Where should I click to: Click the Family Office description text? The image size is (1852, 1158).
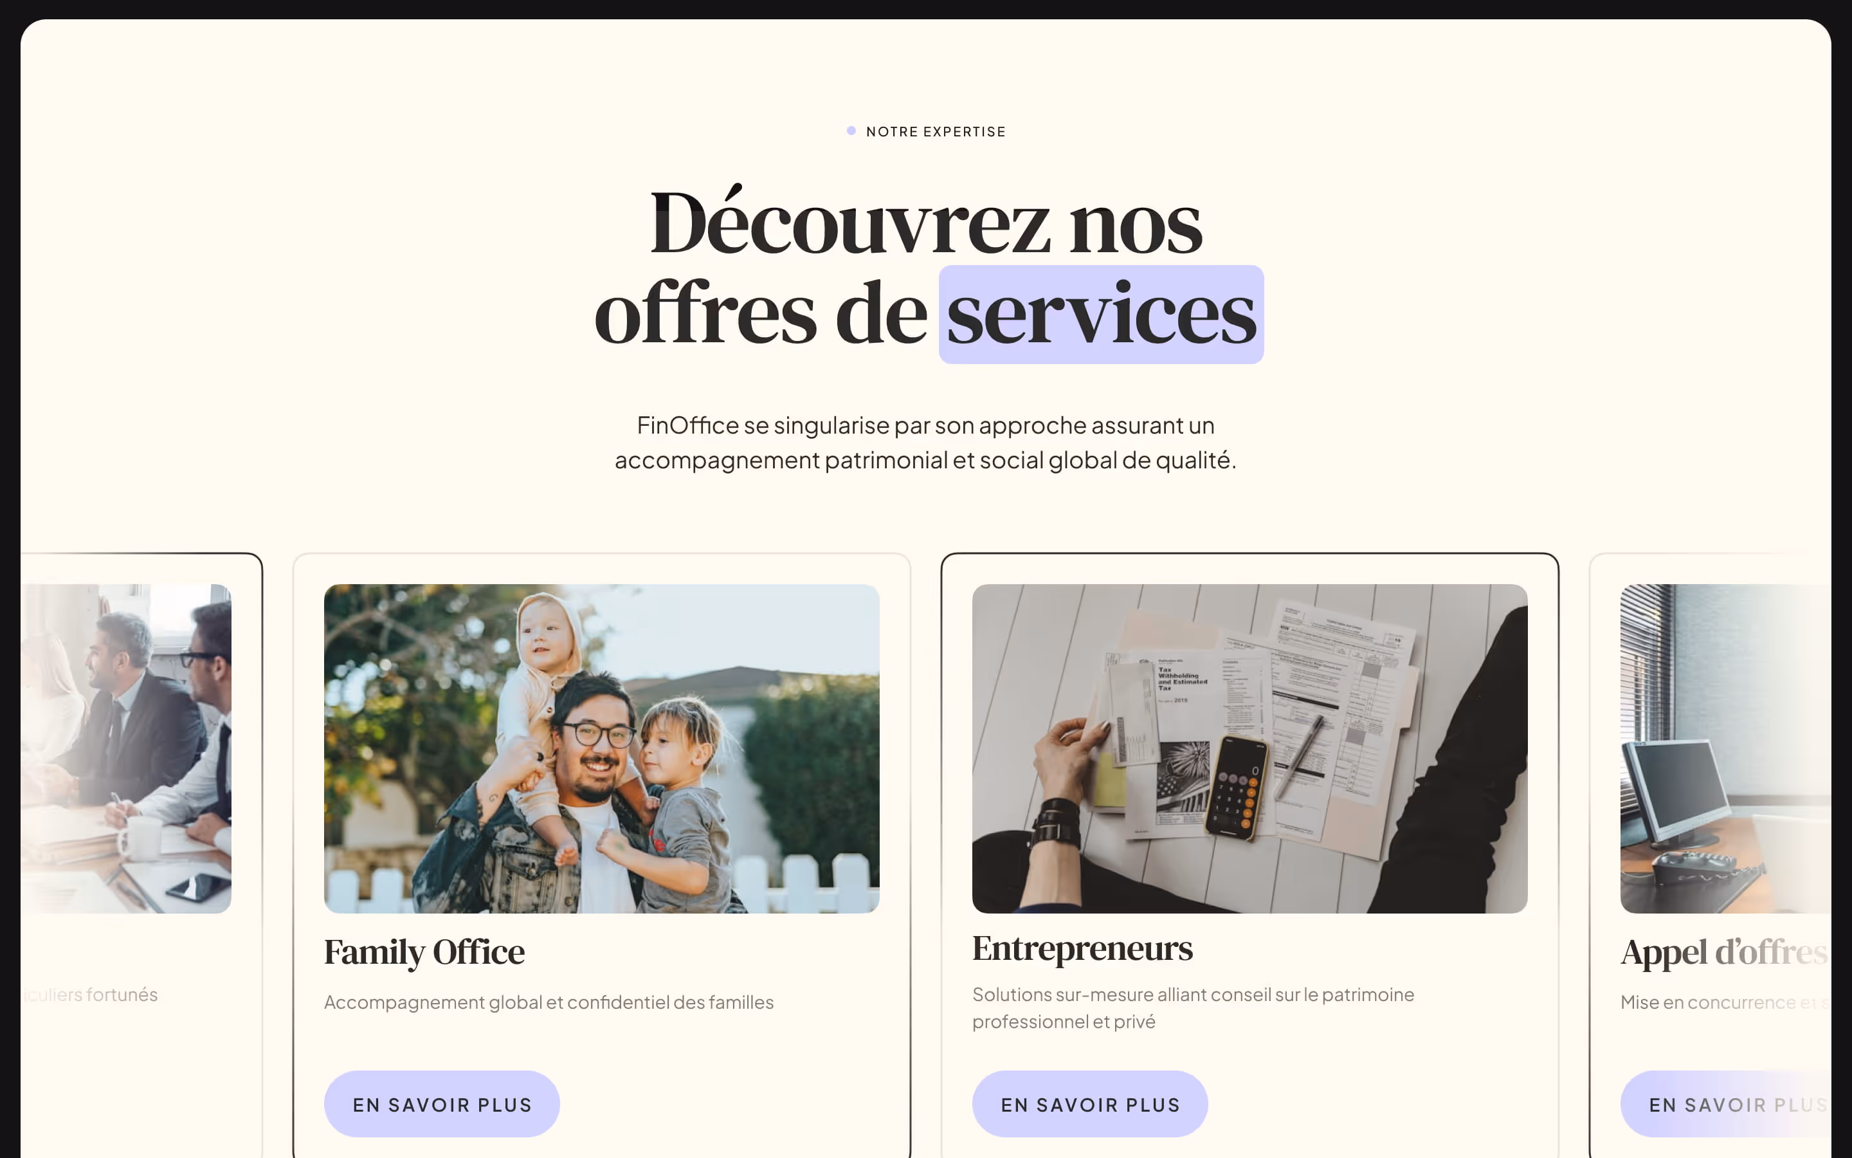click(x=549, y=1002)
